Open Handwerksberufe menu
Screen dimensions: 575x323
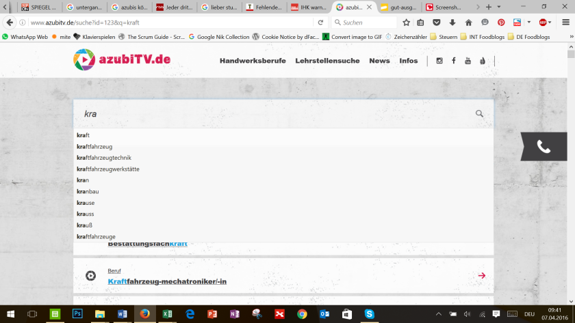pyautogui.click(x=253, y=61)
